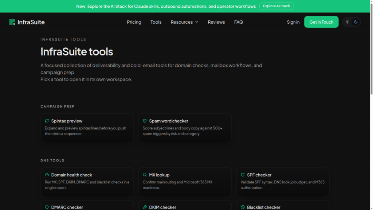The width and height of the screenshot is (373, 210).
Task: Open the Spintax preview tool title
Action: coord(67,121)
